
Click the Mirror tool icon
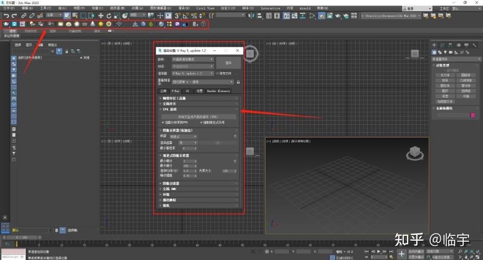click(251, 16)
